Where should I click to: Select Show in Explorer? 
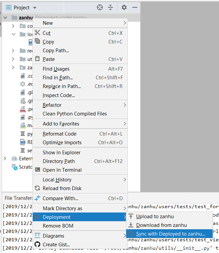pyautogui.click(x=80, y=153)
